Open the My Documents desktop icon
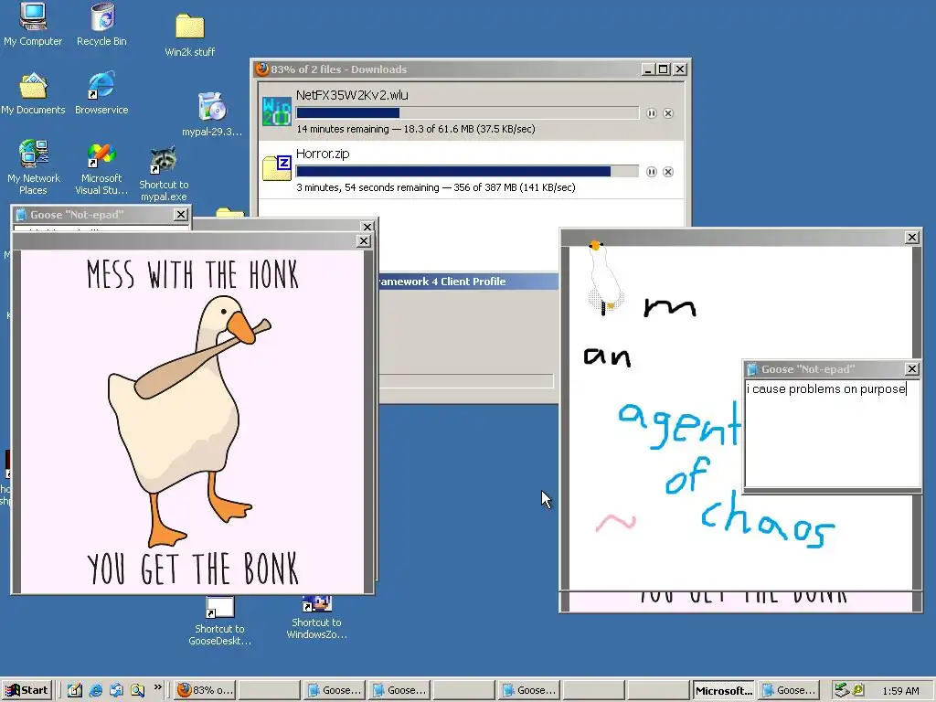Screen dimensions: 936x702 pyautogui.click(x=33, y=94)
